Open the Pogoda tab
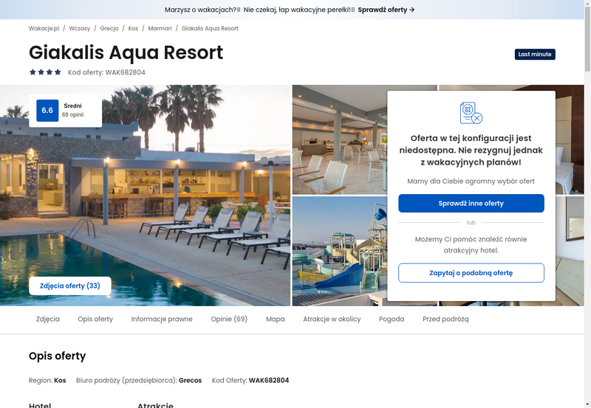591x408 pixels. pos(392,319)
